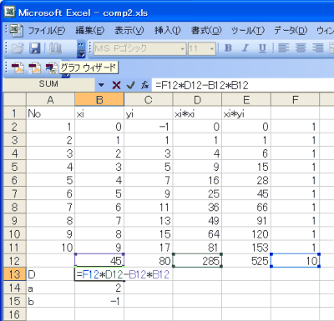Select cell E12 containing 525
Image resolution: width=334 pixels, height=321 pixels.
(x=246, y=261)
